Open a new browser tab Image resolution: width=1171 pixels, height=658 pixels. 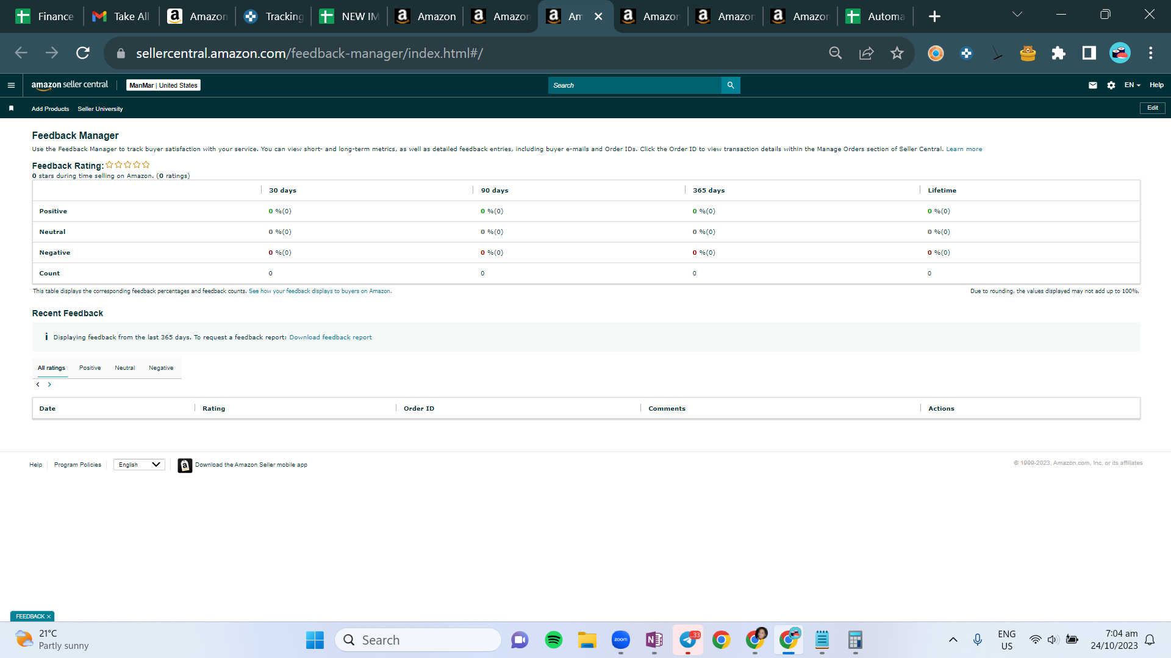click(934, 16)
